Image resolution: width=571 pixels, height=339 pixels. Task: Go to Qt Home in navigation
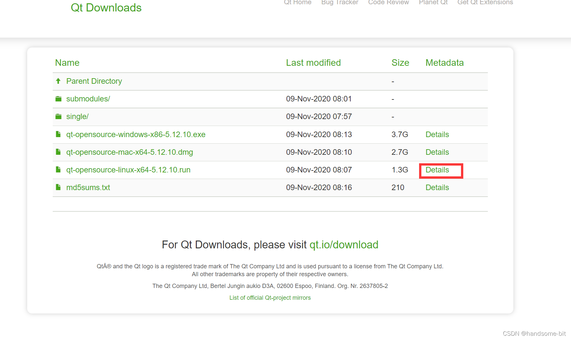point(298,2)
